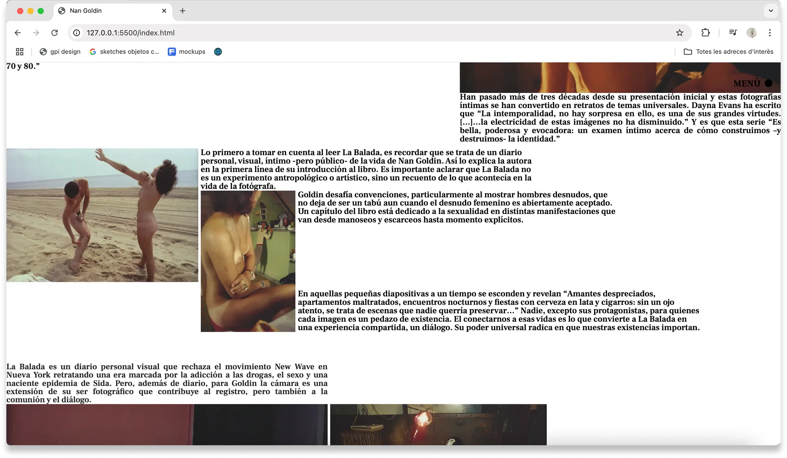Click the beach photo with two figures
Image resolution: width=787 pixels, height=458 pixels.
102,215
